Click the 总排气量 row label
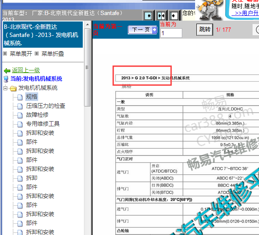 [125, 137]
